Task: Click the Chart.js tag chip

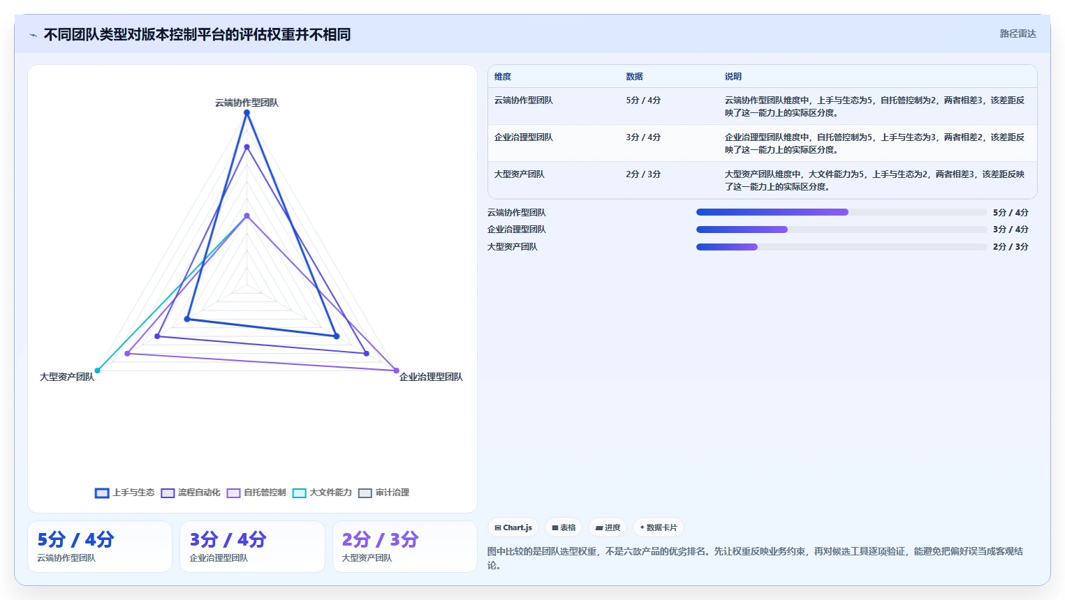Action: [513, 527]
